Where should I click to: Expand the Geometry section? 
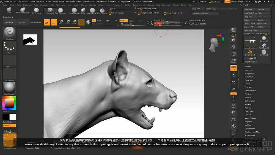pyautogui.click(x=249, y=70)
